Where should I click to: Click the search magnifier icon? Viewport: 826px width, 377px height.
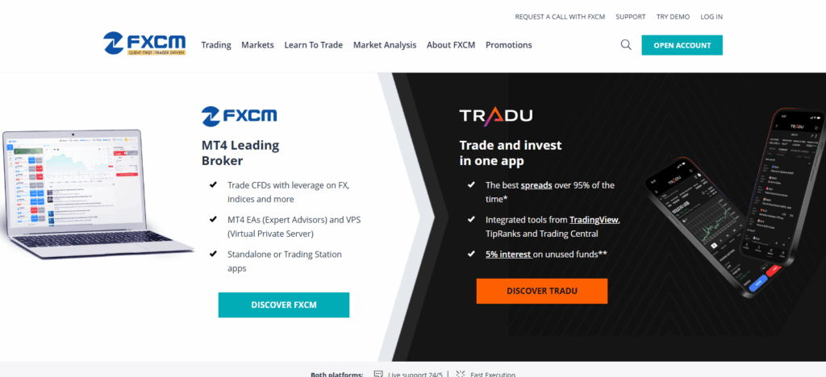(x=626, y=44)
